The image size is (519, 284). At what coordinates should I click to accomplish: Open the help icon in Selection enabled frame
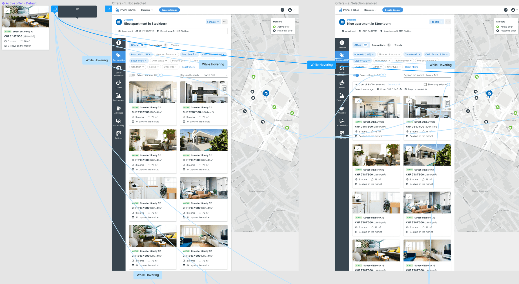tap(505, 10)
